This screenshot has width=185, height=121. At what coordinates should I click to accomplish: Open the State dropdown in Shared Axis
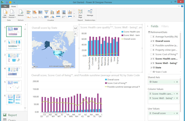(x=174, y=82)
